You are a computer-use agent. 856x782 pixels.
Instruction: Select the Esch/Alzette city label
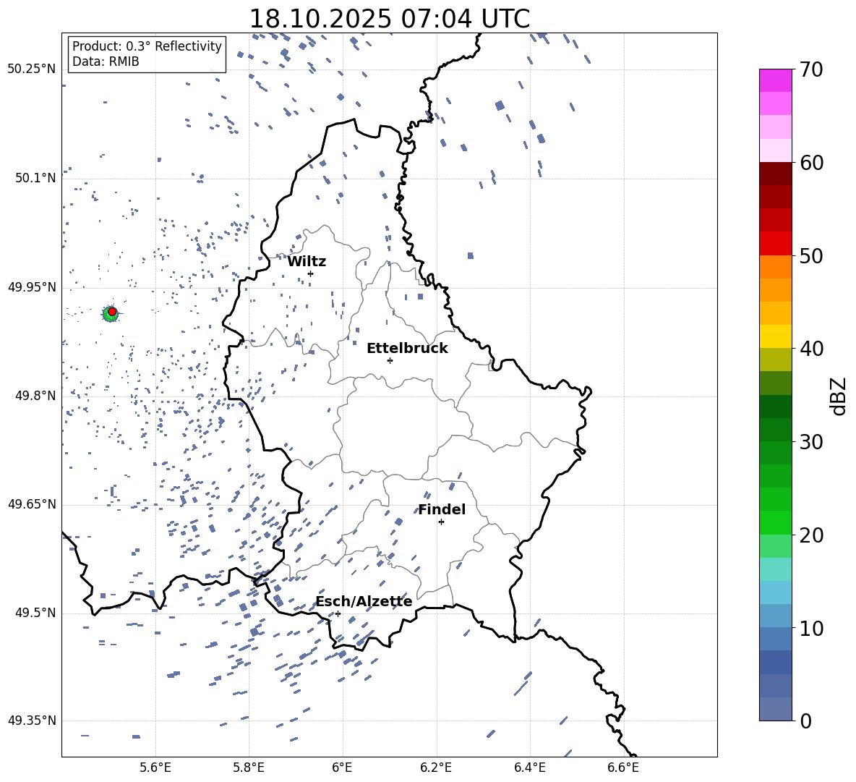(364, 602)
